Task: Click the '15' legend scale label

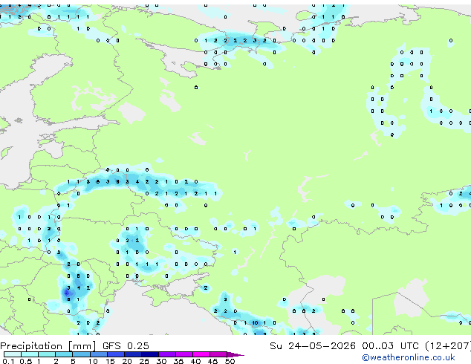Action: (110, 361)
